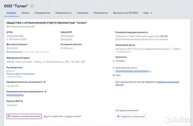Click the envelope icon next to Электронная почта

tap(114, 68)
